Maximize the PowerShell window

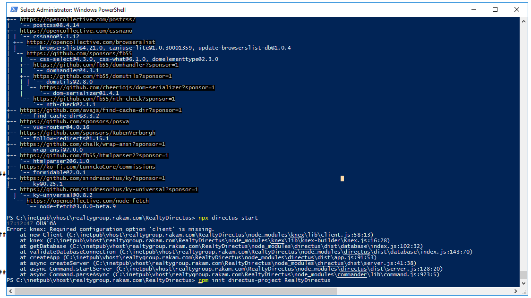click(x=495, y=9)
